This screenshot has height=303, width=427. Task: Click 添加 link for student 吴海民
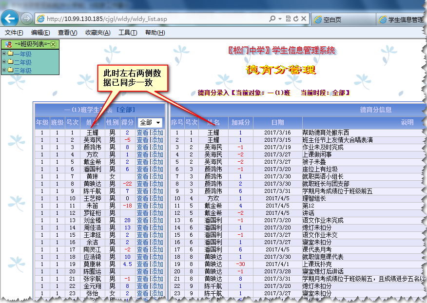click(x=157, y=140)
